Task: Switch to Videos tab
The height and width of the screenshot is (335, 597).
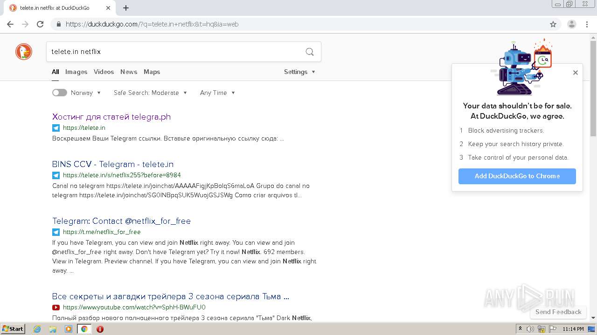Action: coord(104,72)
